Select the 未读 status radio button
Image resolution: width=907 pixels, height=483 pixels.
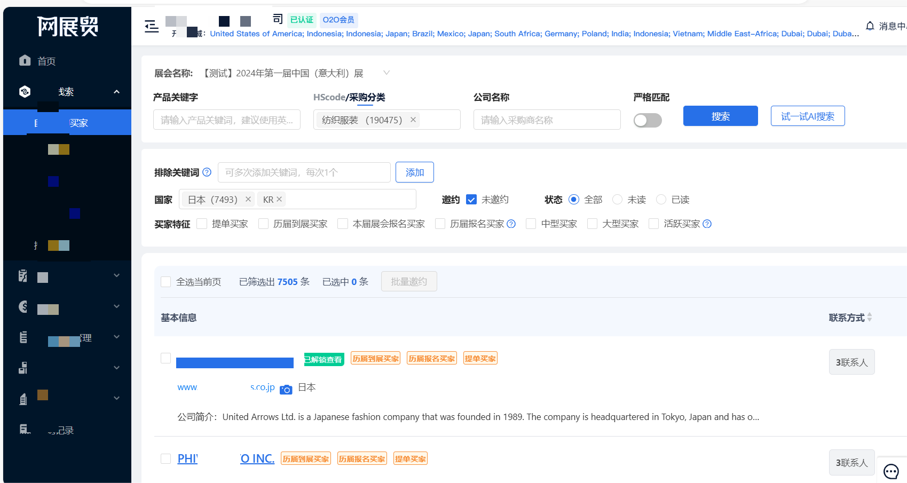[x=617, y=200]
